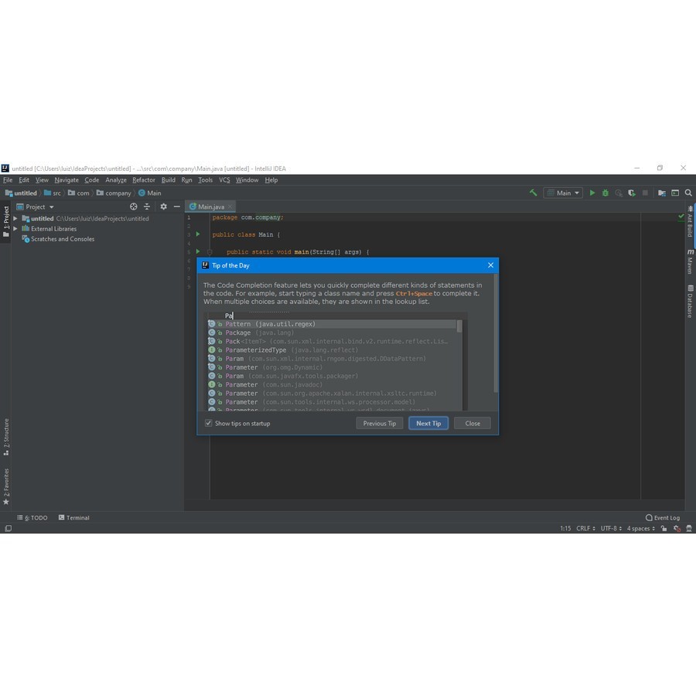Viewport: 696px width, 696px height.
Task: Open the Refactor menu
Action: click(143, 180)
